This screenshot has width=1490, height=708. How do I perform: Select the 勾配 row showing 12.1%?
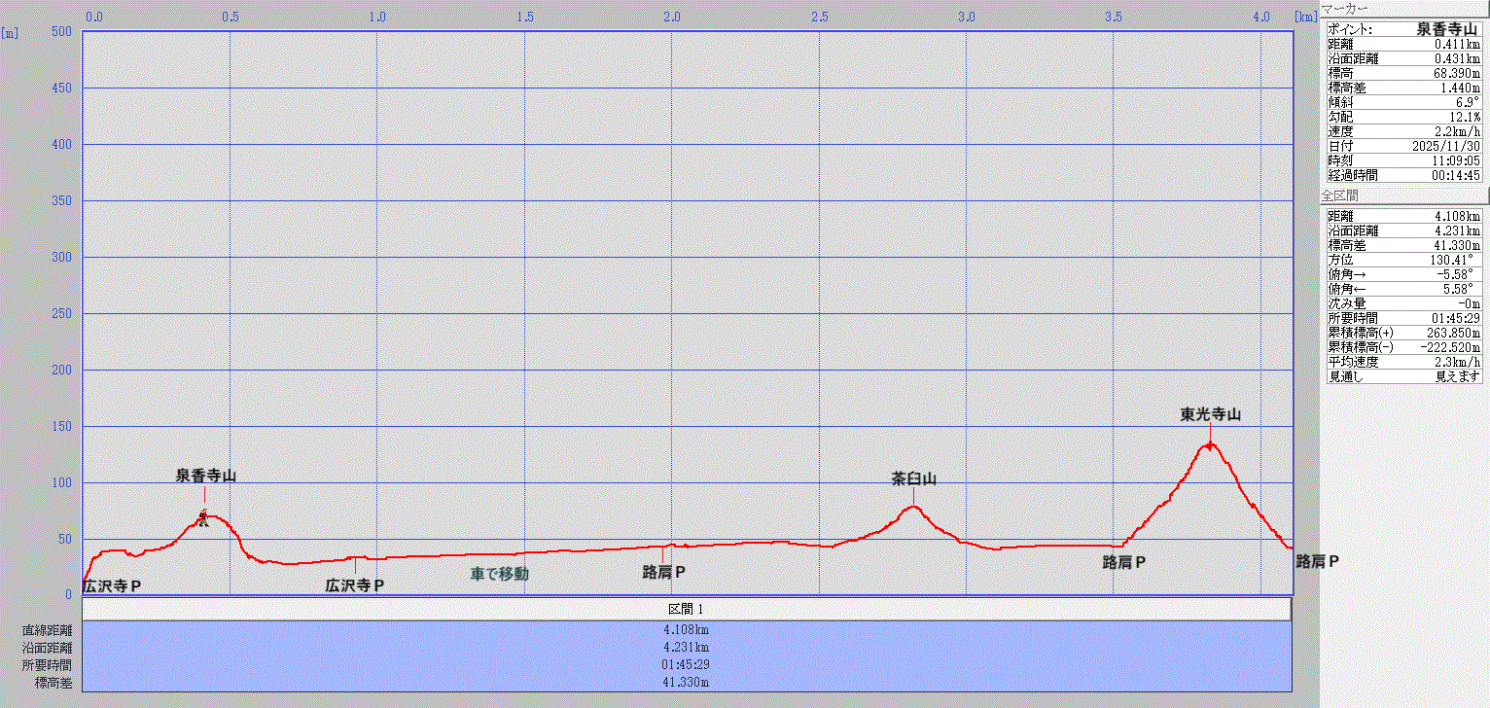point(1403,117)
